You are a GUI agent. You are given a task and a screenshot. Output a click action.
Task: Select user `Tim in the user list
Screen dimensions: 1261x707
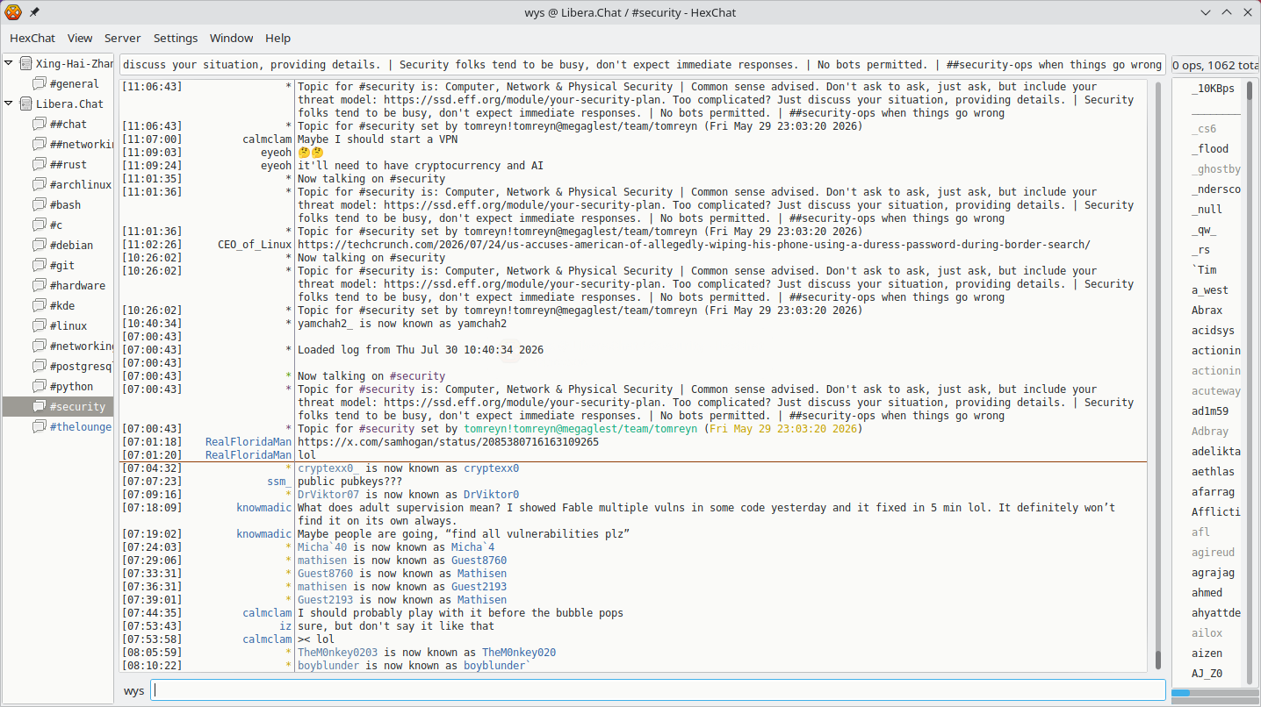click(1204, 270)
